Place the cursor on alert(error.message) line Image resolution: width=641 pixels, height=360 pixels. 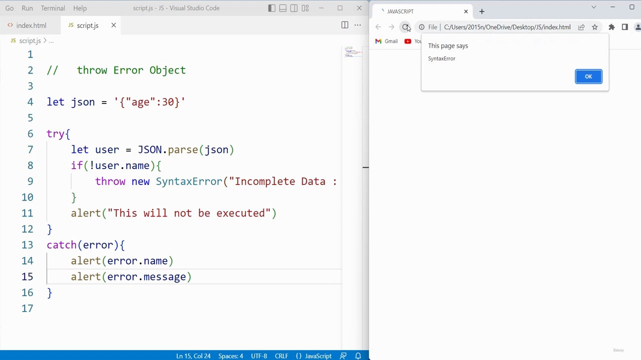tap(131, 277)
